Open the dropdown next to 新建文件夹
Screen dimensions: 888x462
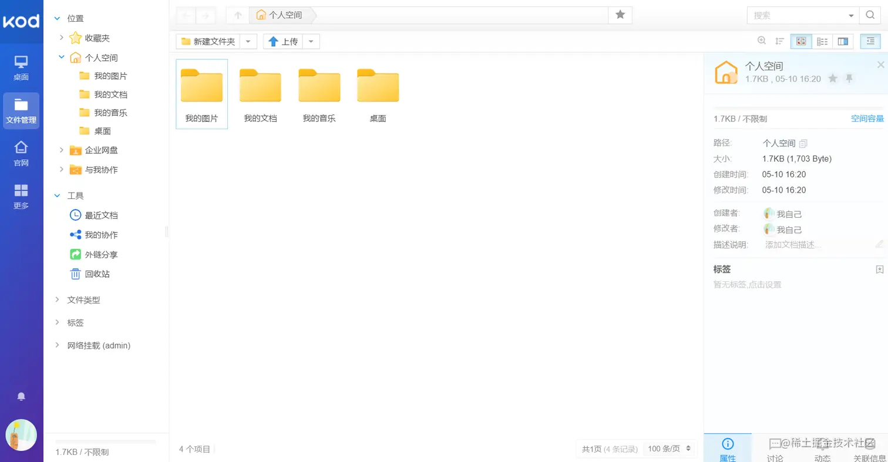pos(249,42)
